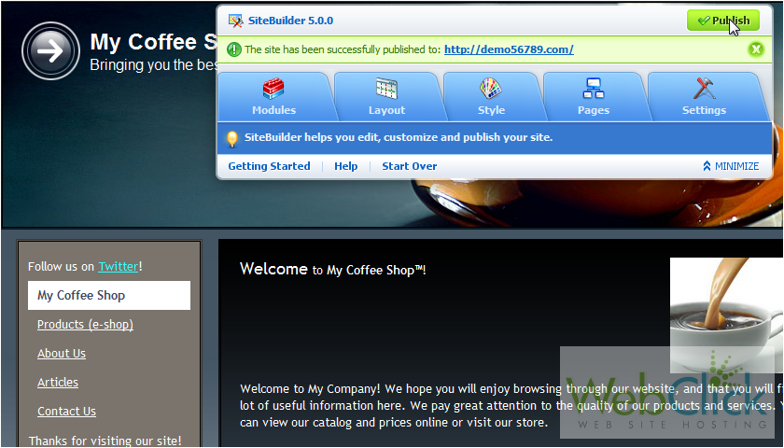The image size is (784, 448).
Task: Open the published site link demo56789.com
Action: click(x=509, y=49)
